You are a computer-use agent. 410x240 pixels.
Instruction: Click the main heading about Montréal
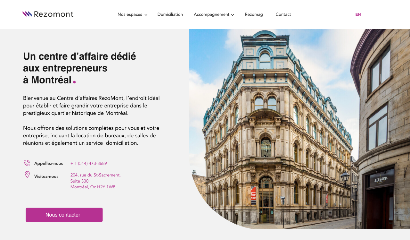click(x=79, y=68)
